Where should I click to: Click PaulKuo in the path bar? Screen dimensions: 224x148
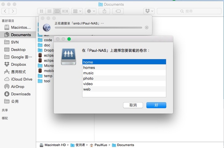pyautogui.click(x=98, y=145)
